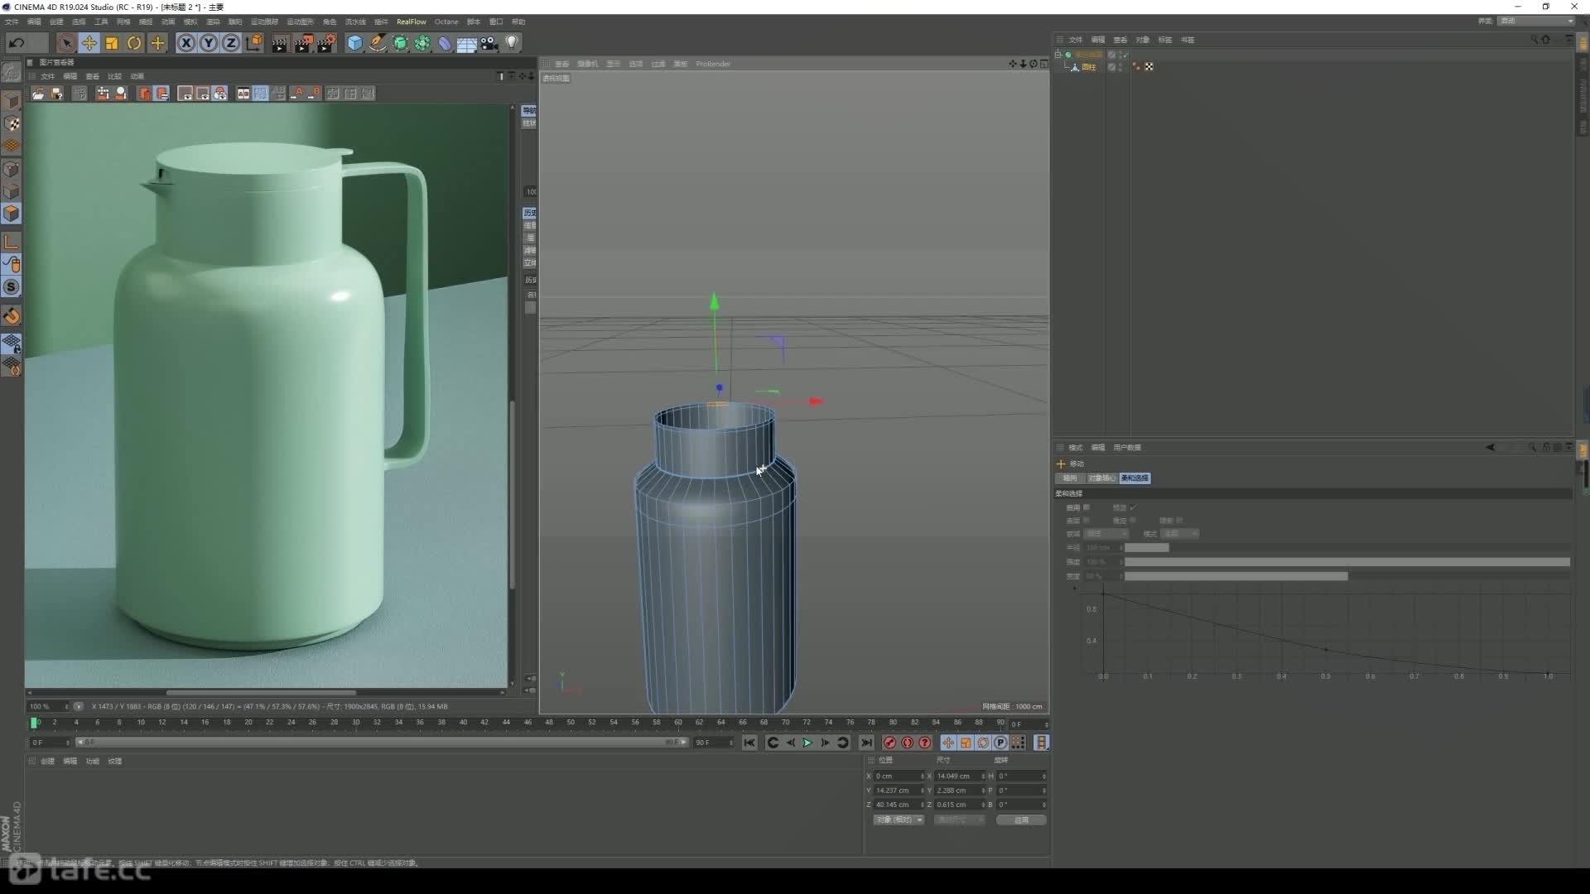
Task: Click the Y position field 14.237 cm
Action: point(899,791)
